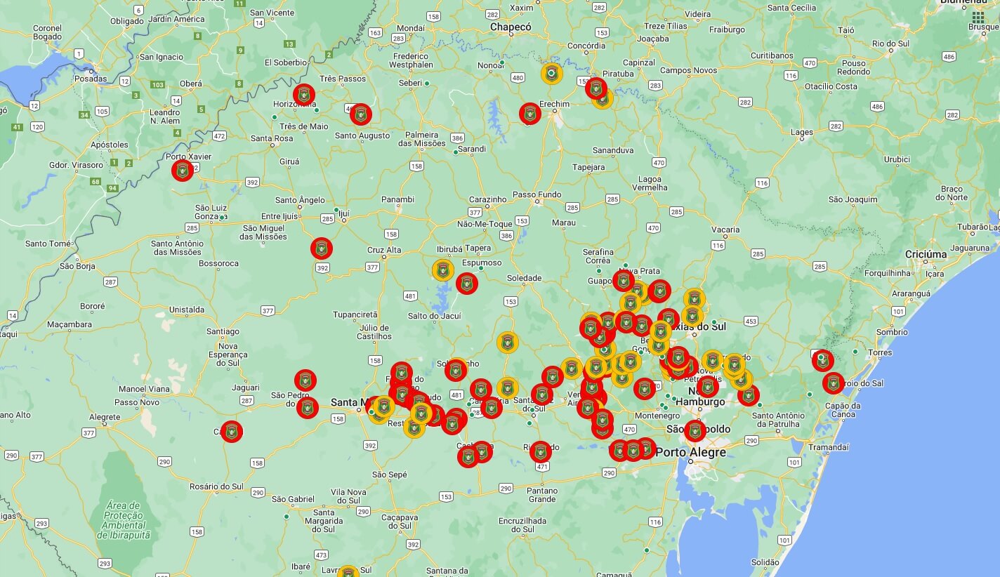Select the São Borja label
Viewport: 1000px width, 577px height.
tap(77, 266)
